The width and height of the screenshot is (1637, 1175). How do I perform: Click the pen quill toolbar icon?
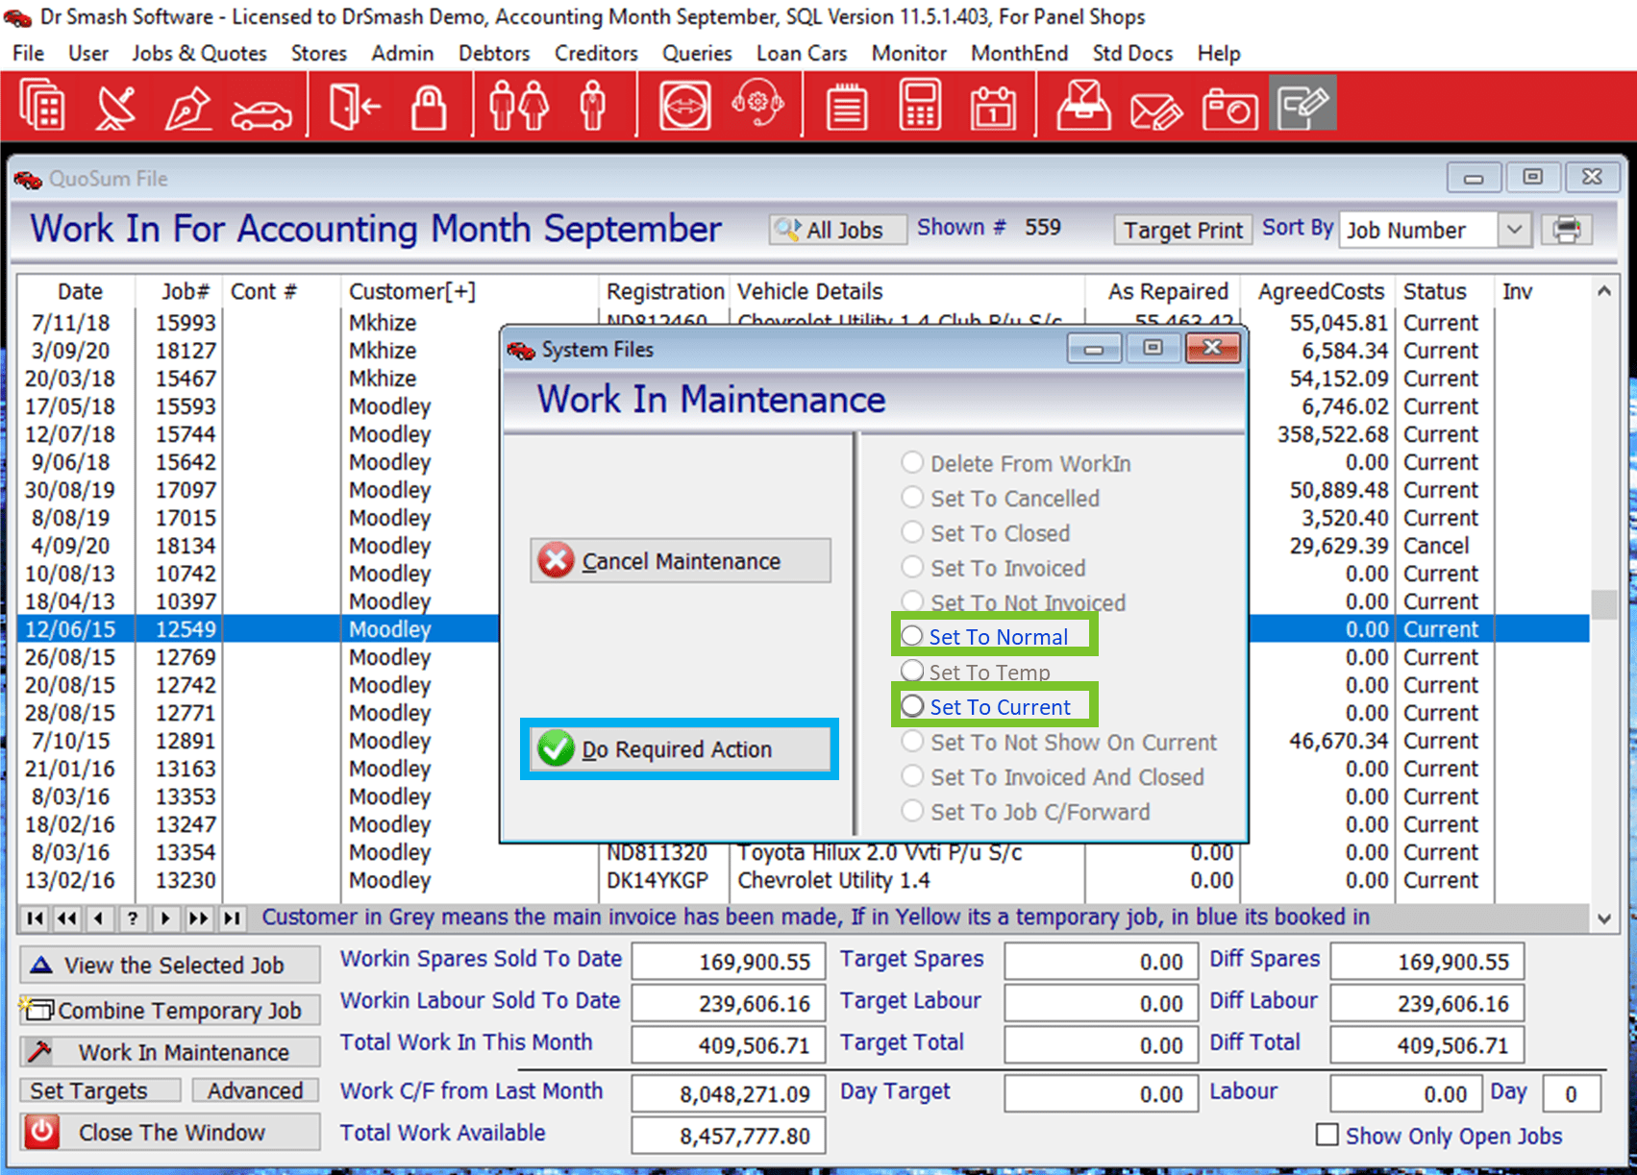(187, 105)
